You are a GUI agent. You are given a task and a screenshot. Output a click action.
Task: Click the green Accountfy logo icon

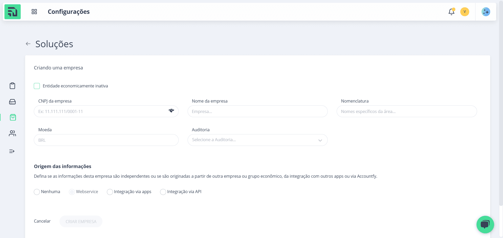point(13,12)
